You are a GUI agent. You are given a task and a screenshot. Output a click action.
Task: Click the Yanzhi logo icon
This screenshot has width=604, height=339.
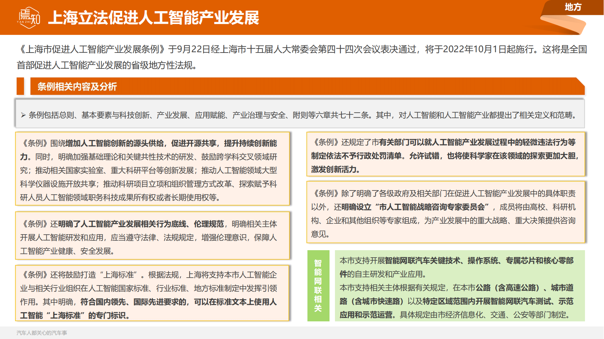(x=29, y=18)
